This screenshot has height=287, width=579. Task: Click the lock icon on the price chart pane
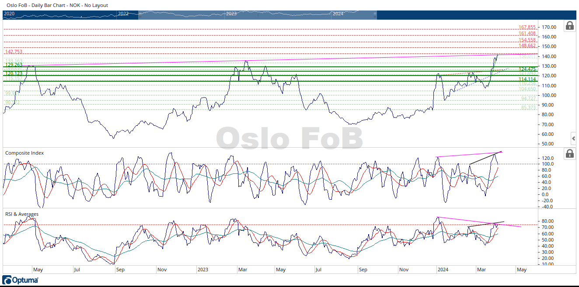pos(569,26)
